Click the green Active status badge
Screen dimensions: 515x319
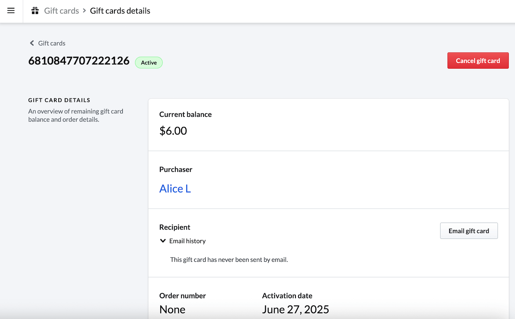149,63
